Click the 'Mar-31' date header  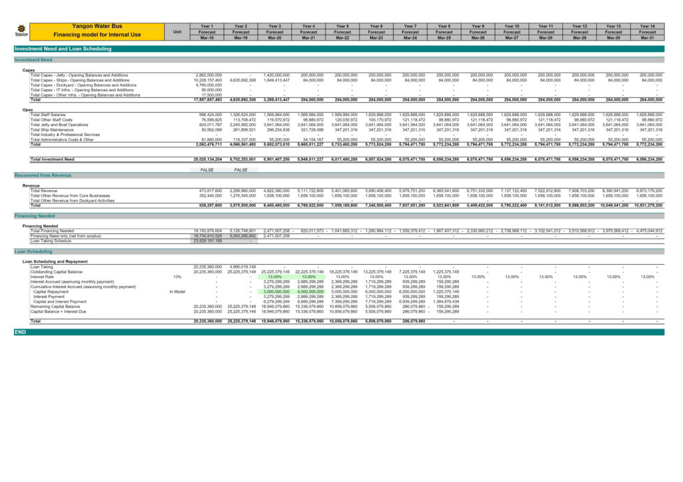pos(647,38)
